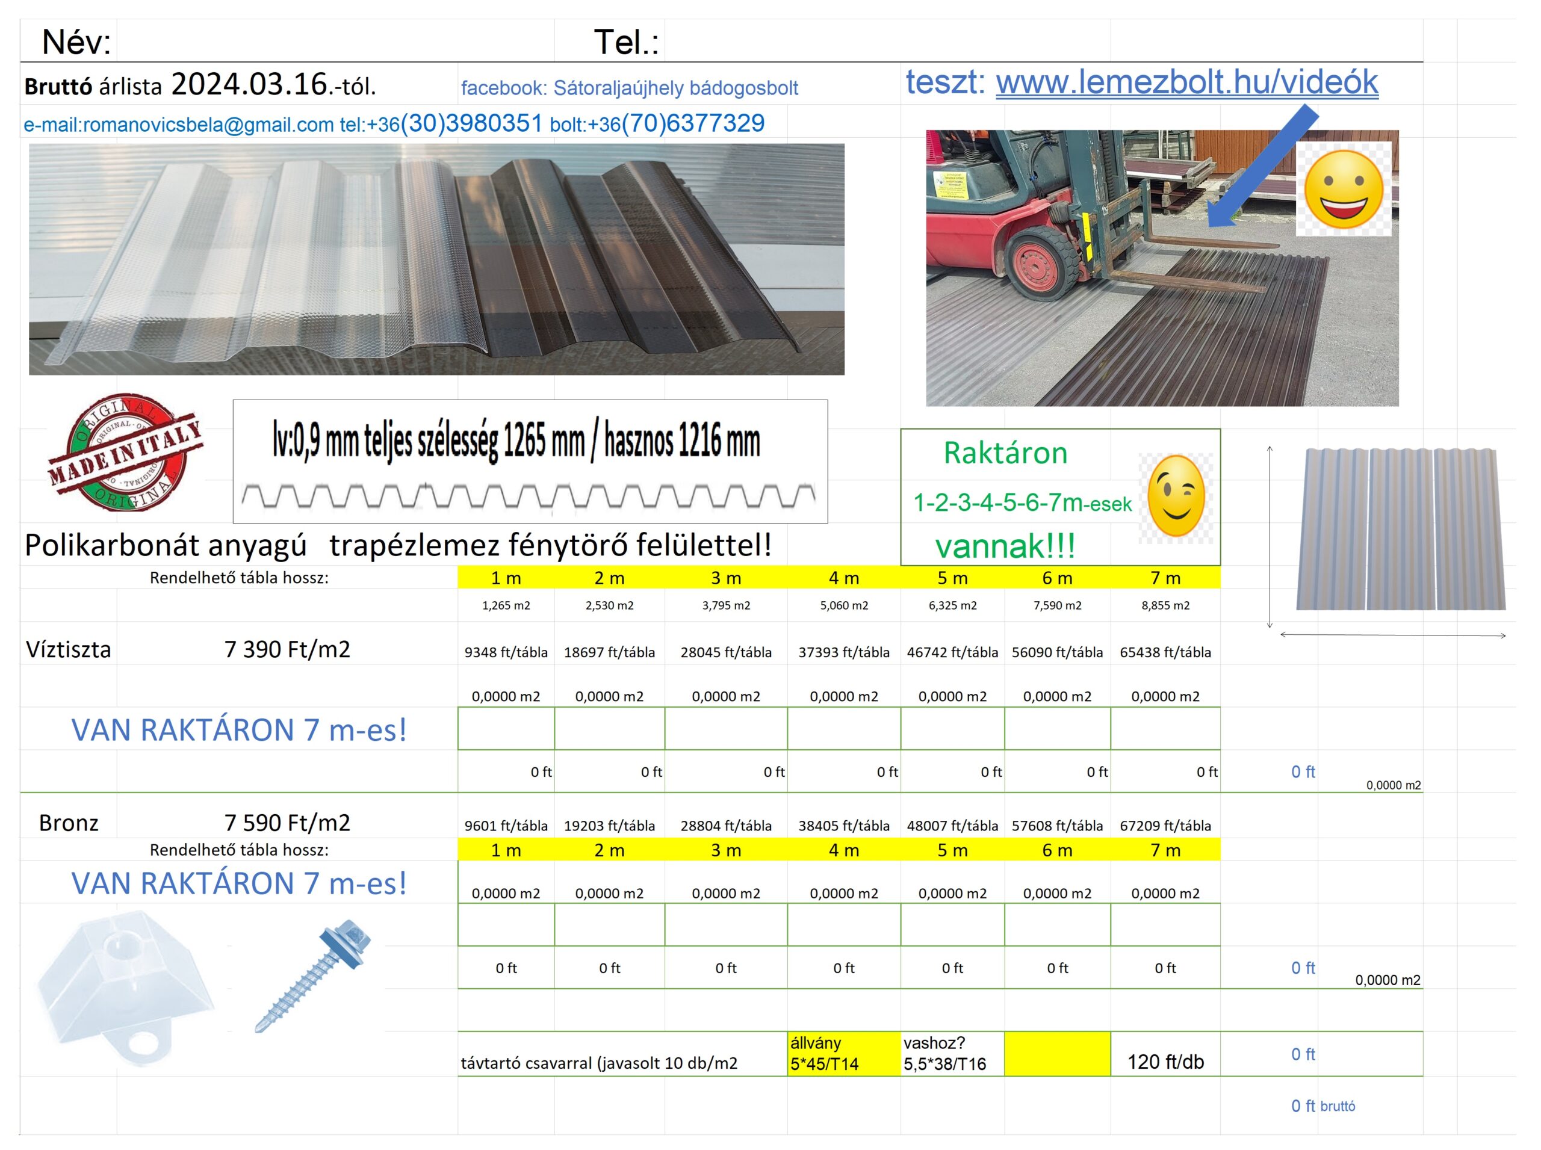
Task: Select the Polikarbonát anyagú trapézlemez heading
Action: coord(398,545)
